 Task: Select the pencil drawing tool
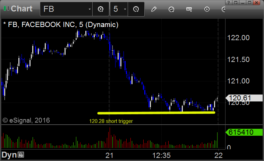pyautogui.click(x=154, y=9)
